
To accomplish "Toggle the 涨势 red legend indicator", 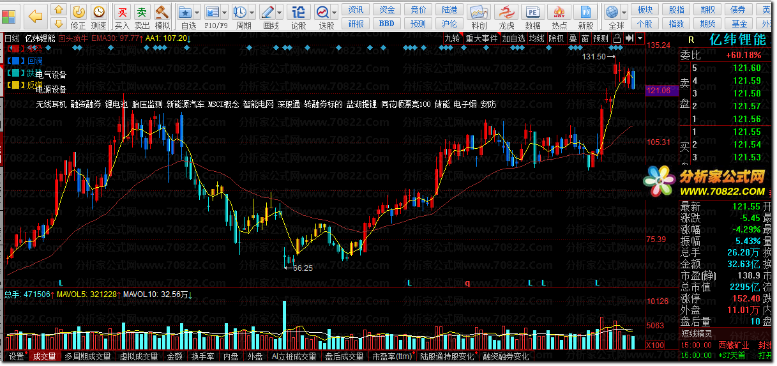I will pyautogui.click(x=24, y=49).
